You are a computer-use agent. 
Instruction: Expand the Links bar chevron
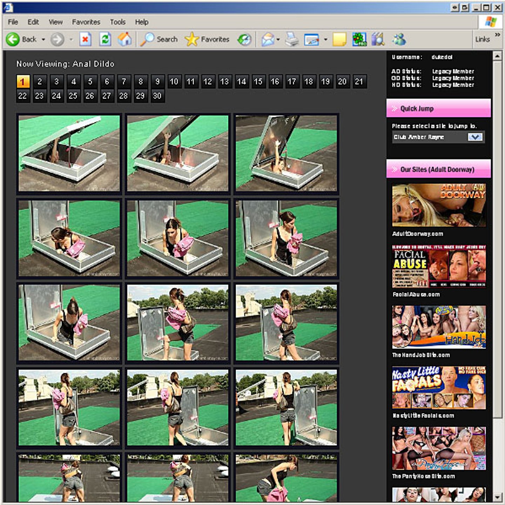(497, 35)
